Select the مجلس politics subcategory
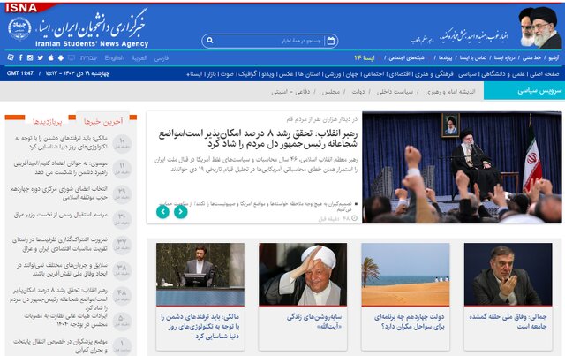Image resolution: width=565 pixels, height=356 pixels. pyautogui.click(x=329, y=91)
